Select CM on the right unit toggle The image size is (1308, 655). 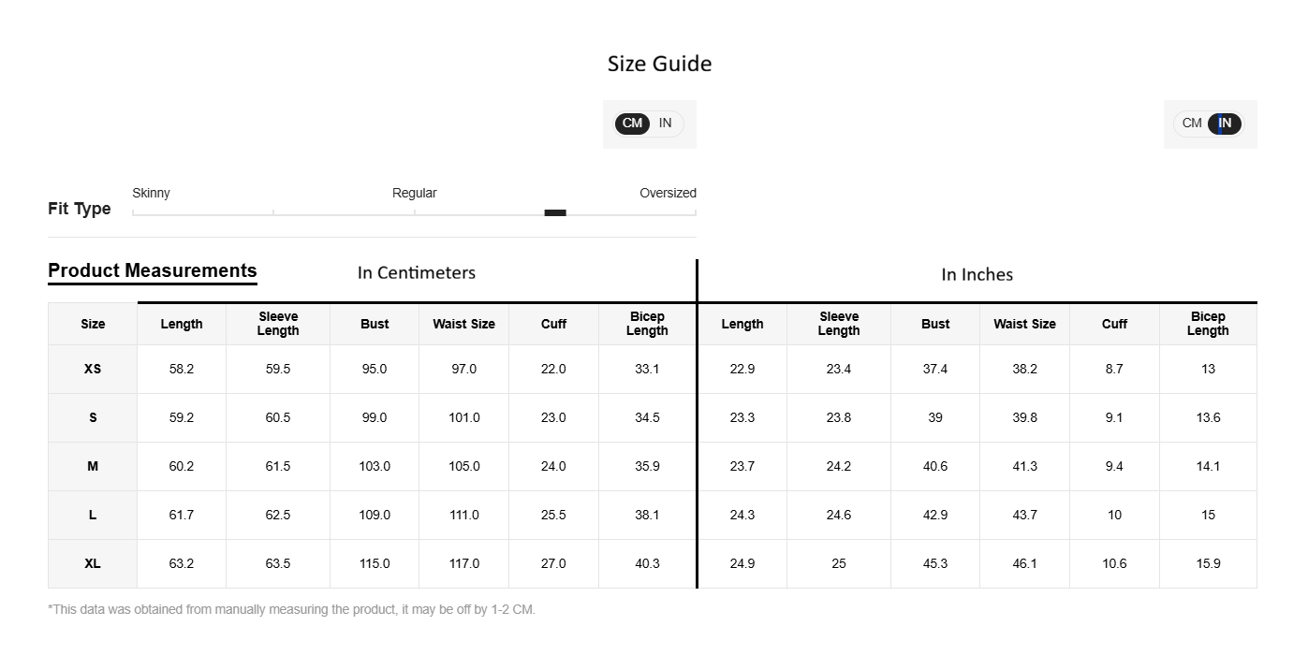click(1192, 124)
